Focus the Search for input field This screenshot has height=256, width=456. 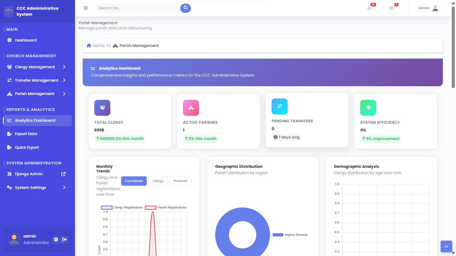point(138,8)
